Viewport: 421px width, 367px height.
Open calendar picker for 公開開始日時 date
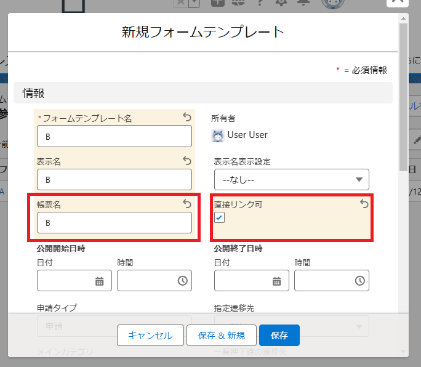click(x=99, y=281)
